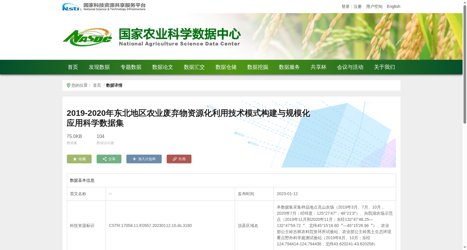
Task: Click the page vertical scrollbar thumb
Action: click(465, 64)
